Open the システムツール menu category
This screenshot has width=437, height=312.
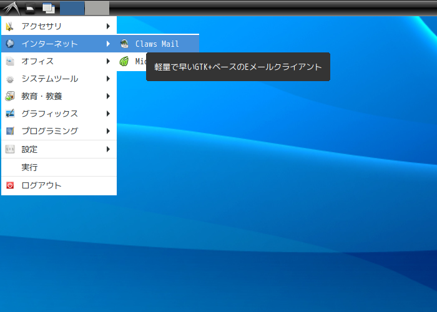pos(59,79)
